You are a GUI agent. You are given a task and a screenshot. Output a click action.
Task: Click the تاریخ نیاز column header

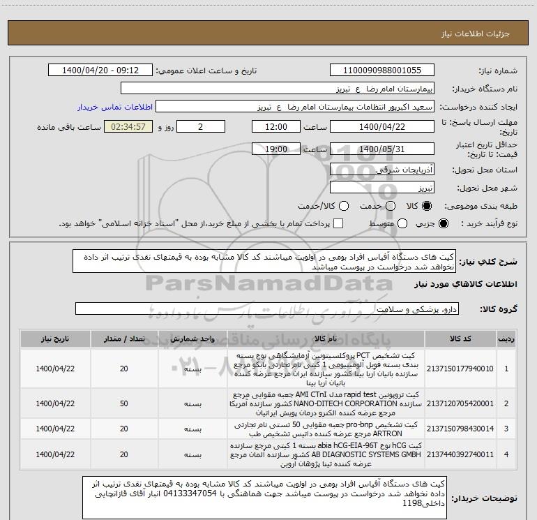click(55, 339)
